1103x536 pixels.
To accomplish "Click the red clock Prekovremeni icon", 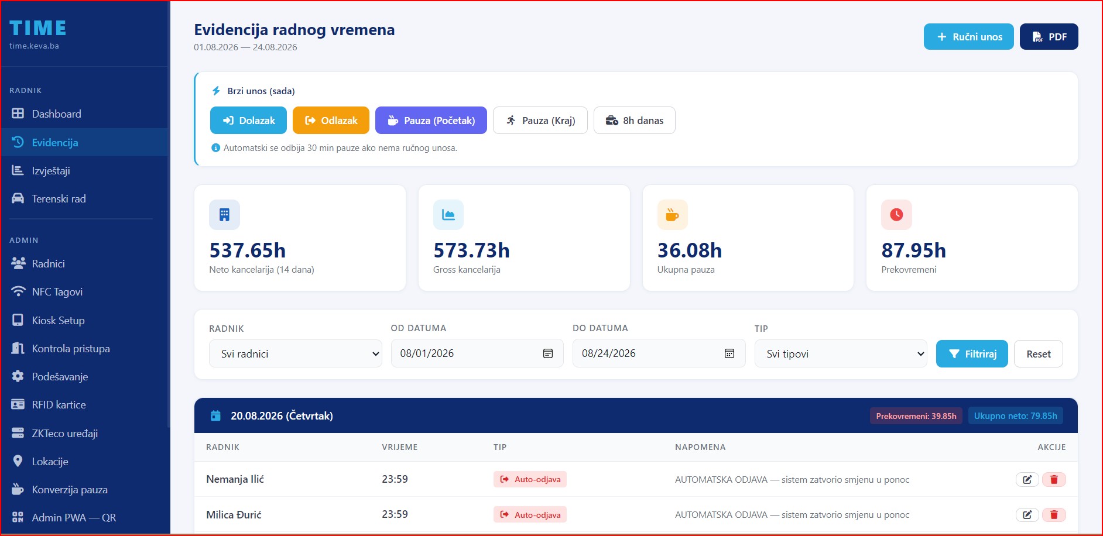I will click(896, 215).
